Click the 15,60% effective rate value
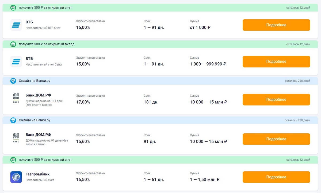 [x=83, y=141]
